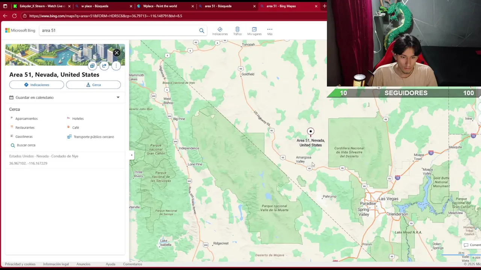Viewport: 481px width, 270px height.
Task: Search nearby Aparcamientos
Action: [26, 118]
